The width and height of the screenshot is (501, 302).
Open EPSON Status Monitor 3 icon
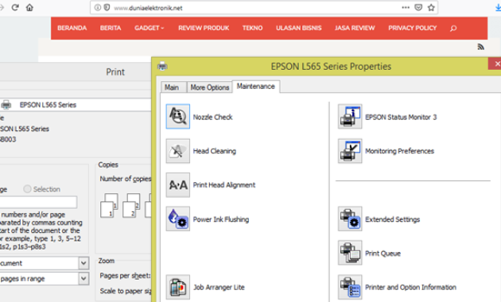point(350,117)
